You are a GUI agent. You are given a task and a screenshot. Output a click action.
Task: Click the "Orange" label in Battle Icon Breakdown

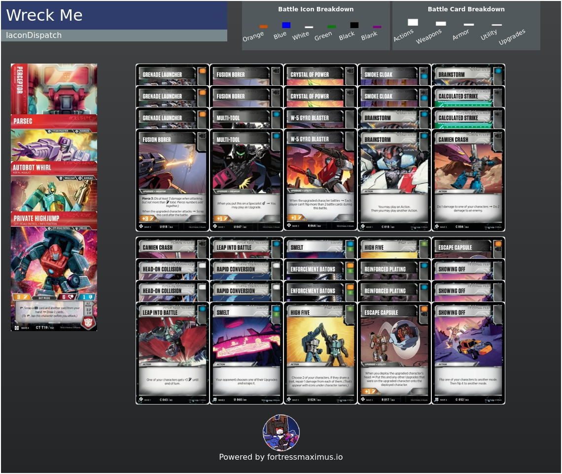(253, 36)
